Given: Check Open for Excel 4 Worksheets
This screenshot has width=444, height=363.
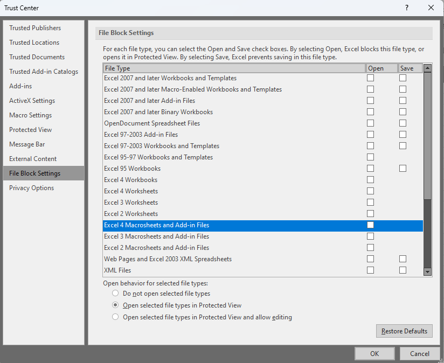Looking at the screenshot, I should 370,191.
